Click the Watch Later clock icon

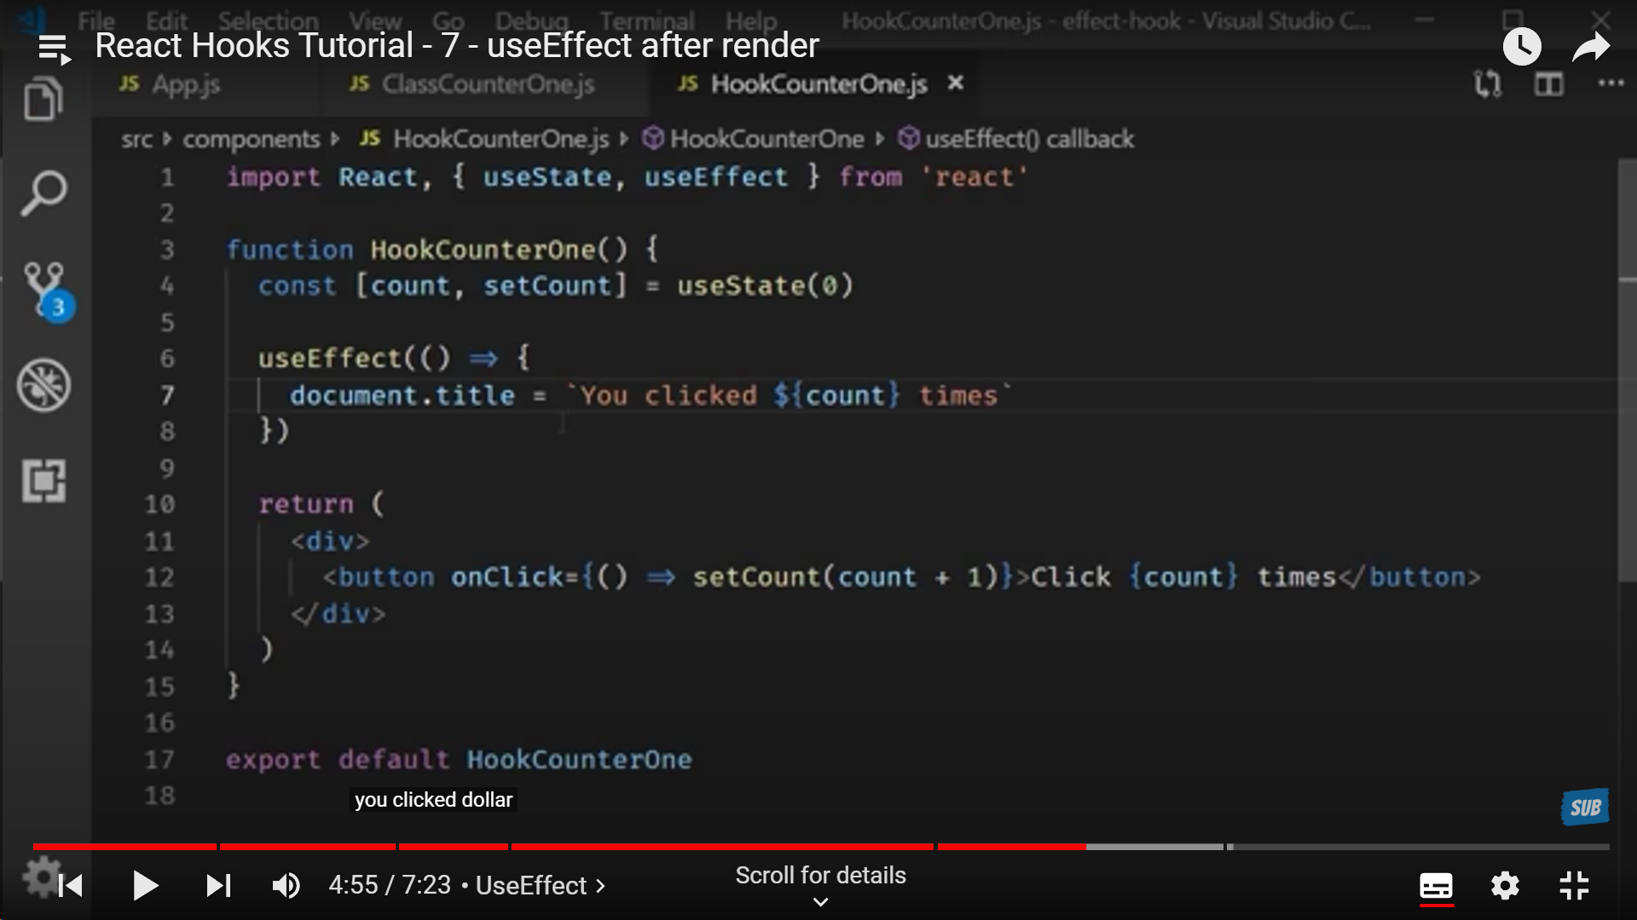click(x=1522, y=46)
